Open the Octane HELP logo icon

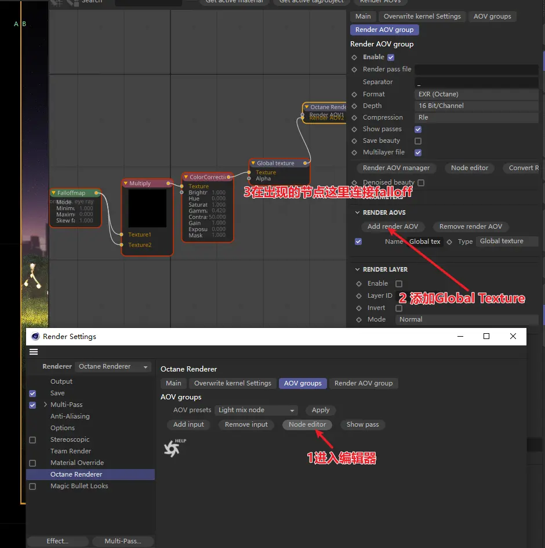click(x=174, y=448)
